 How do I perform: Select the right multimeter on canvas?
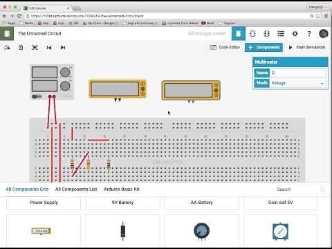(x=191, y=90)
